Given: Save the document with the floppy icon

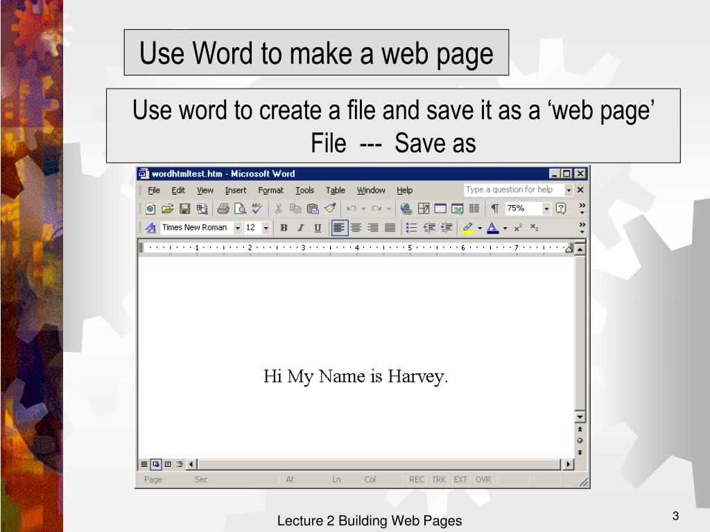Looking at the screenshot, I should [x=184, y=209].
